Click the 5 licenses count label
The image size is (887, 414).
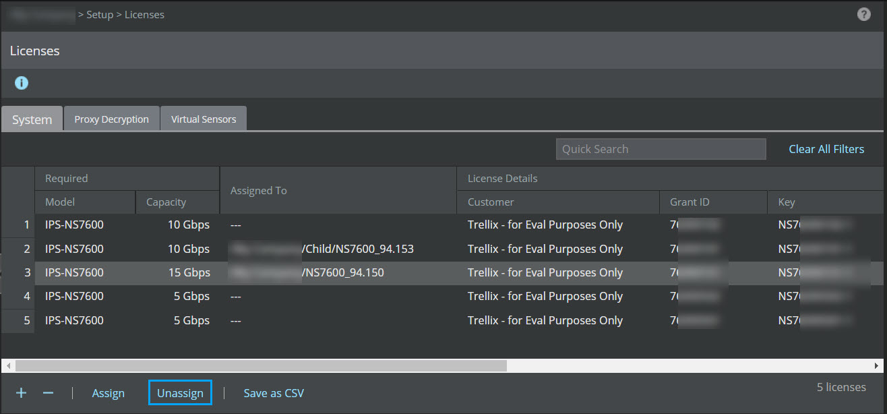tap(841, 387)
